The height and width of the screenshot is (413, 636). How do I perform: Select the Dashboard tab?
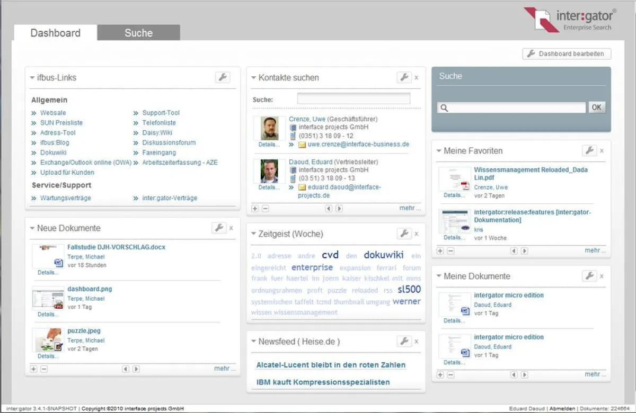click(55, 33)
